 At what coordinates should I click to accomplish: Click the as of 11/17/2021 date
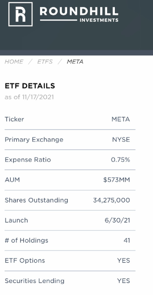29,97
